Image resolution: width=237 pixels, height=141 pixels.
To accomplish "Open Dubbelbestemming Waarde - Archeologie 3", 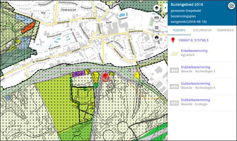I will point(196,67).
